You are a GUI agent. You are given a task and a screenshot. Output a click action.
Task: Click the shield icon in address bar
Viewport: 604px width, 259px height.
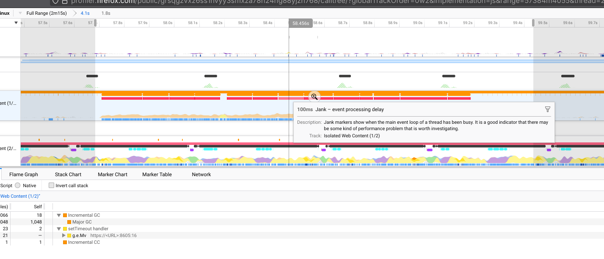click(55, 2)
